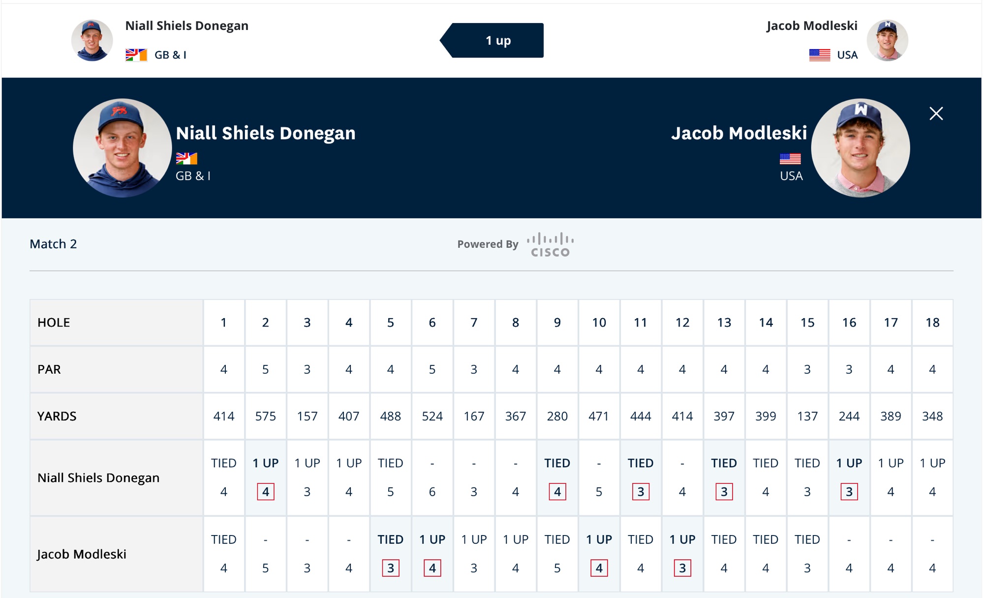Click Jacob Modleski's small avatar at top
This screenshot has height=598, width=984.
[x=887, y=40]
